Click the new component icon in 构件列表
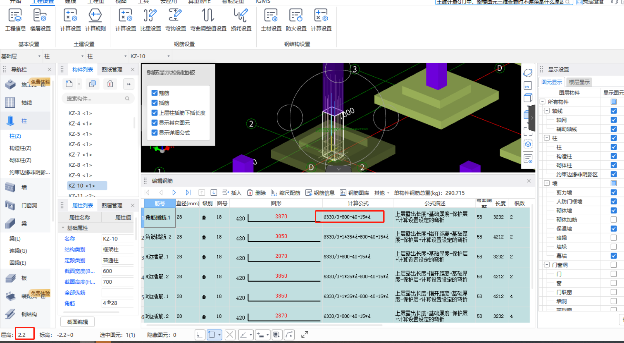The width and height of the screenshot is (624, 343). tap(69, 84)
